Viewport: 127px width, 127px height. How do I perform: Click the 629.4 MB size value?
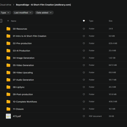tap(113, 43)
